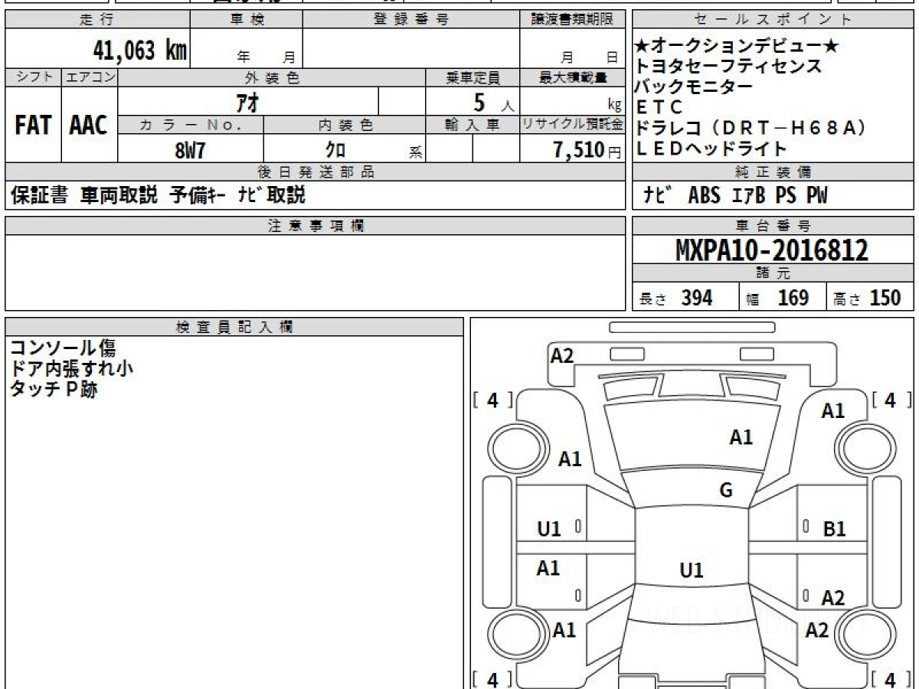Select PW in the equipment row

click(x=816, y=196)
